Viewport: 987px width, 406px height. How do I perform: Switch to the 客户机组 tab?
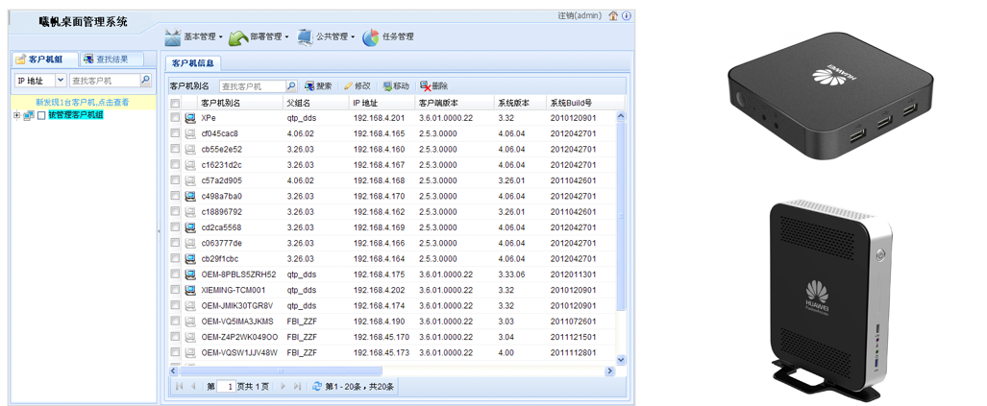click(x=44, y=60)
